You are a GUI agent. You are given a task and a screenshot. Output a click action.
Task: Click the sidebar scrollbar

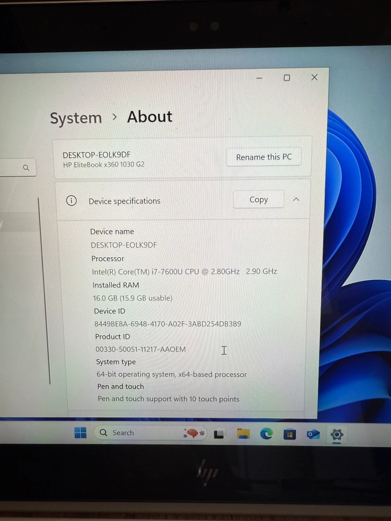coord(44,291)
